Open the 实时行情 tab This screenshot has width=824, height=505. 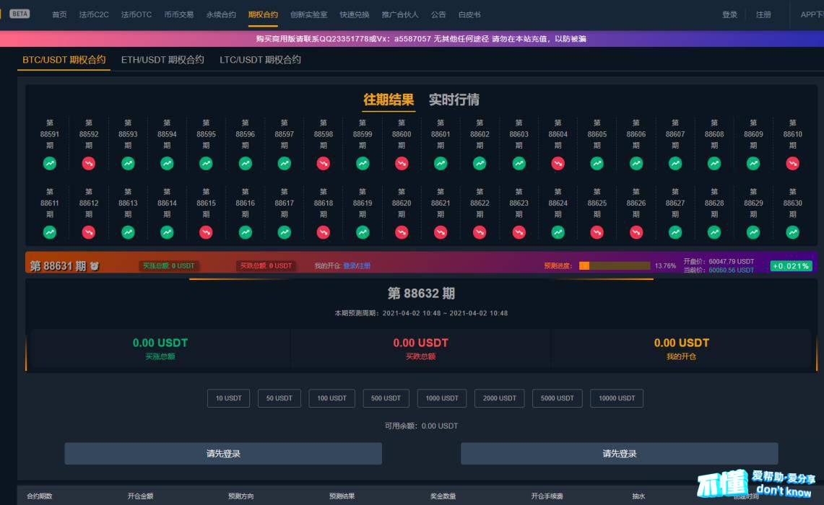[454, 100]
